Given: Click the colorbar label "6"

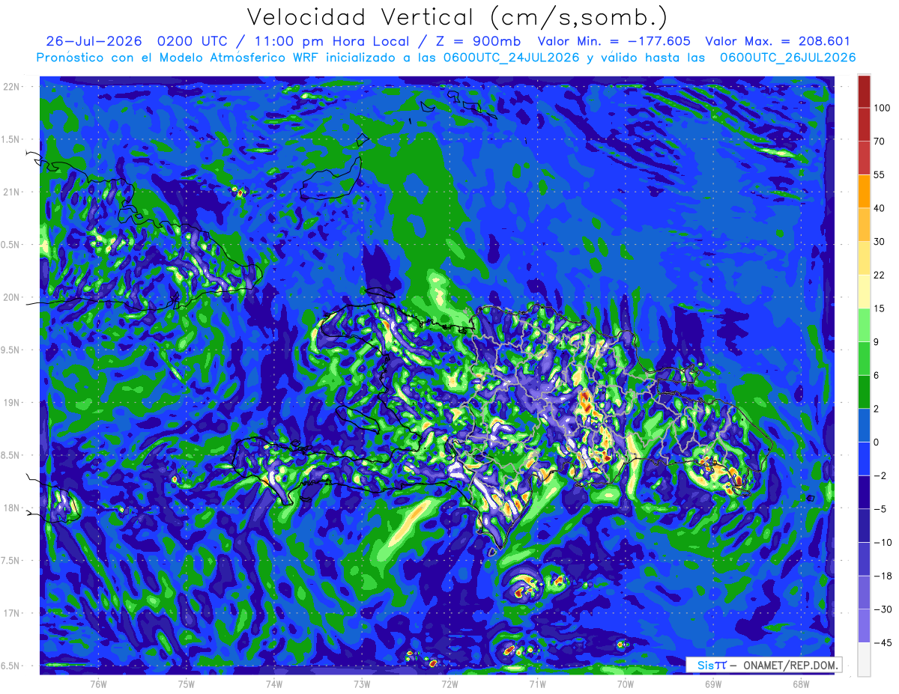Looking at the screenshot, I should 876,376.
